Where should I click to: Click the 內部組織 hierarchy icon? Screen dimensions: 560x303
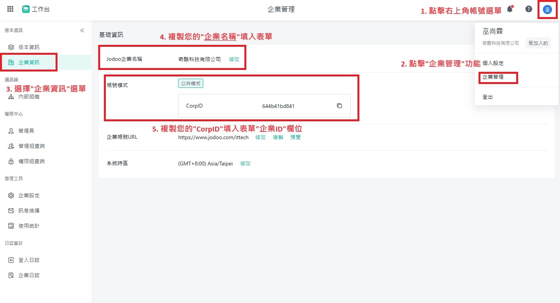[11, 97]
